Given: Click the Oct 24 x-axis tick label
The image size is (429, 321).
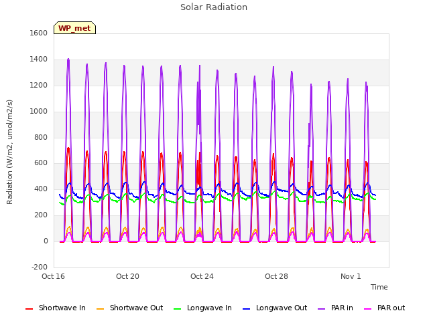Looking at the screenshot, I should click(x=202, y=276).
